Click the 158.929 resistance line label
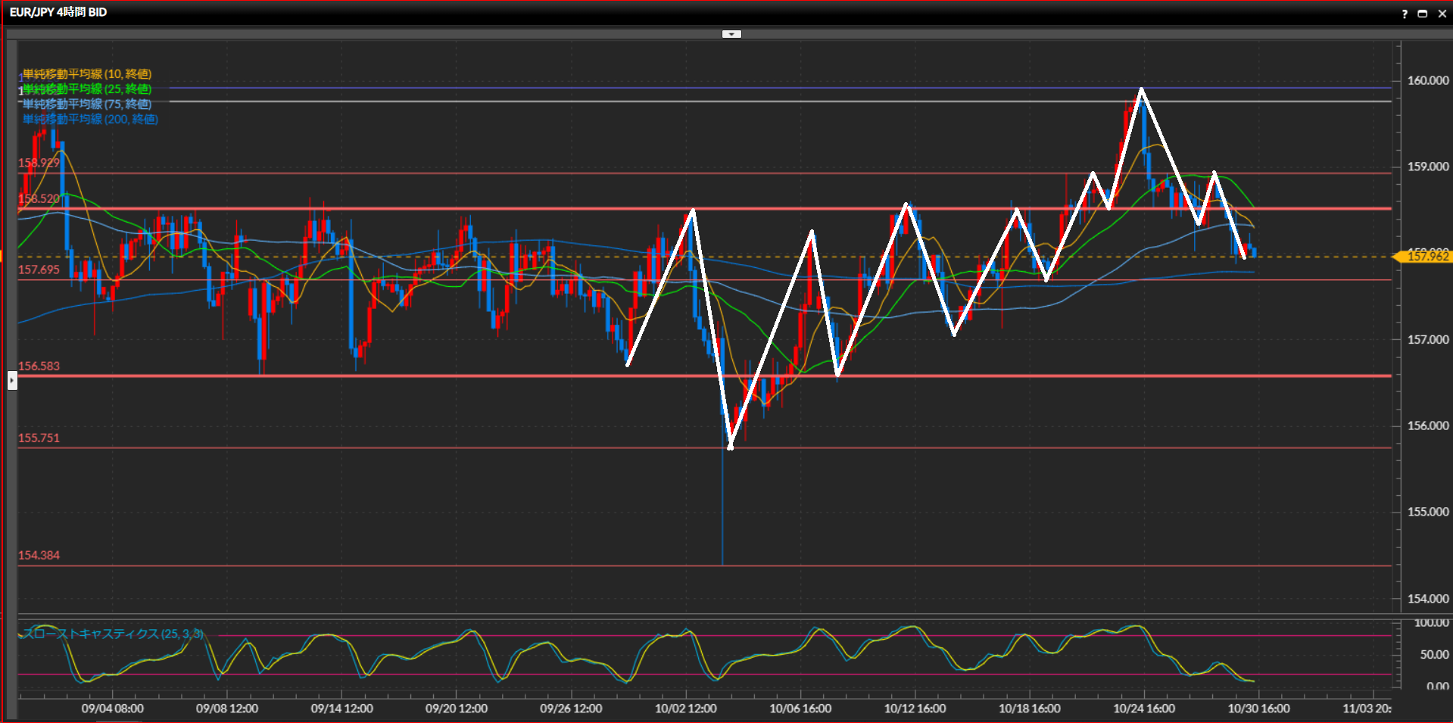The image size is (1453, 723). click(x=39, y=163)
